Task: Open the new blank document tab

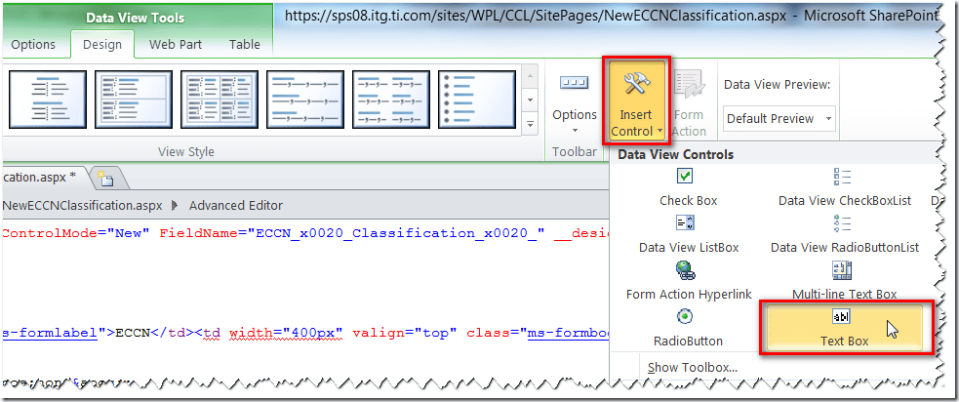Action: click(104, 178)
